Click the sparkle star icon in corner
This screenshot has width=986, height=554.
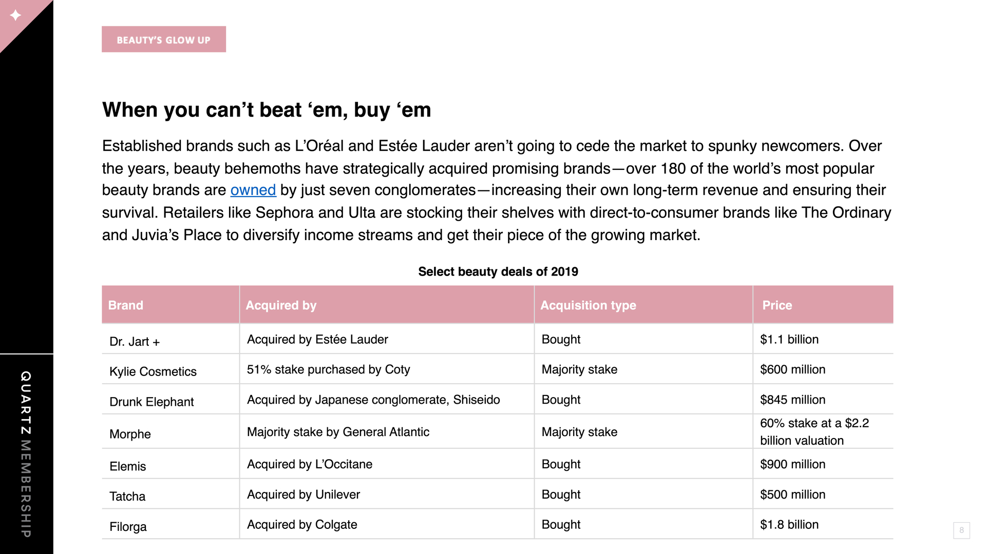[15, 15]
